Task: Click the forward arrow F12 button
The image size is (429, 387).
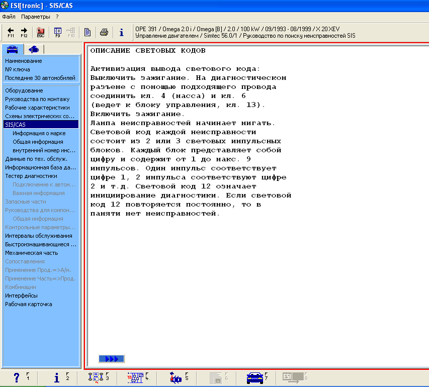Action: coord(24,32)
